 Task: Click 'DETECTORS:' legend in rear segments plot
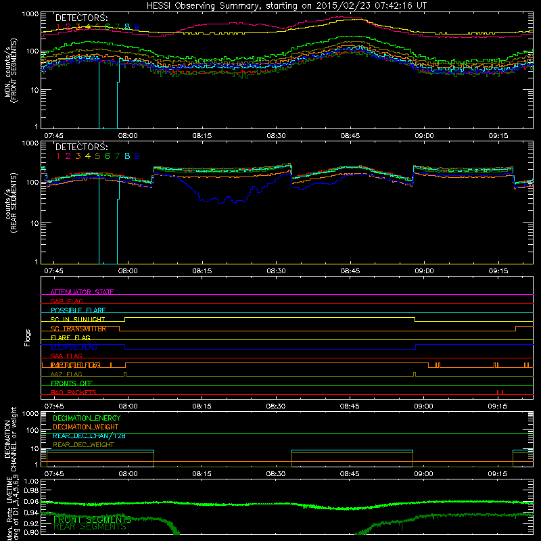(x=81, y=147)
